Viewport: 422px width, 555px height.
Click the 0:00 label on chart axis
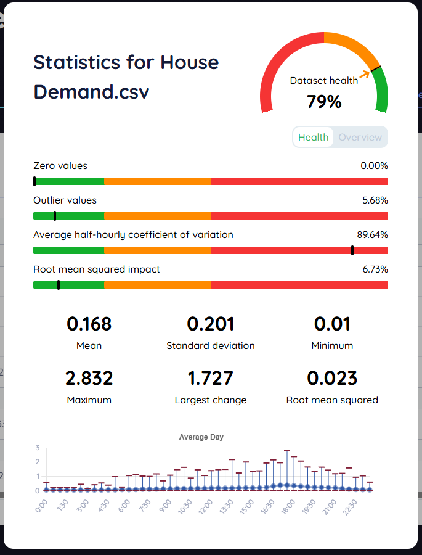click(42, 506)
